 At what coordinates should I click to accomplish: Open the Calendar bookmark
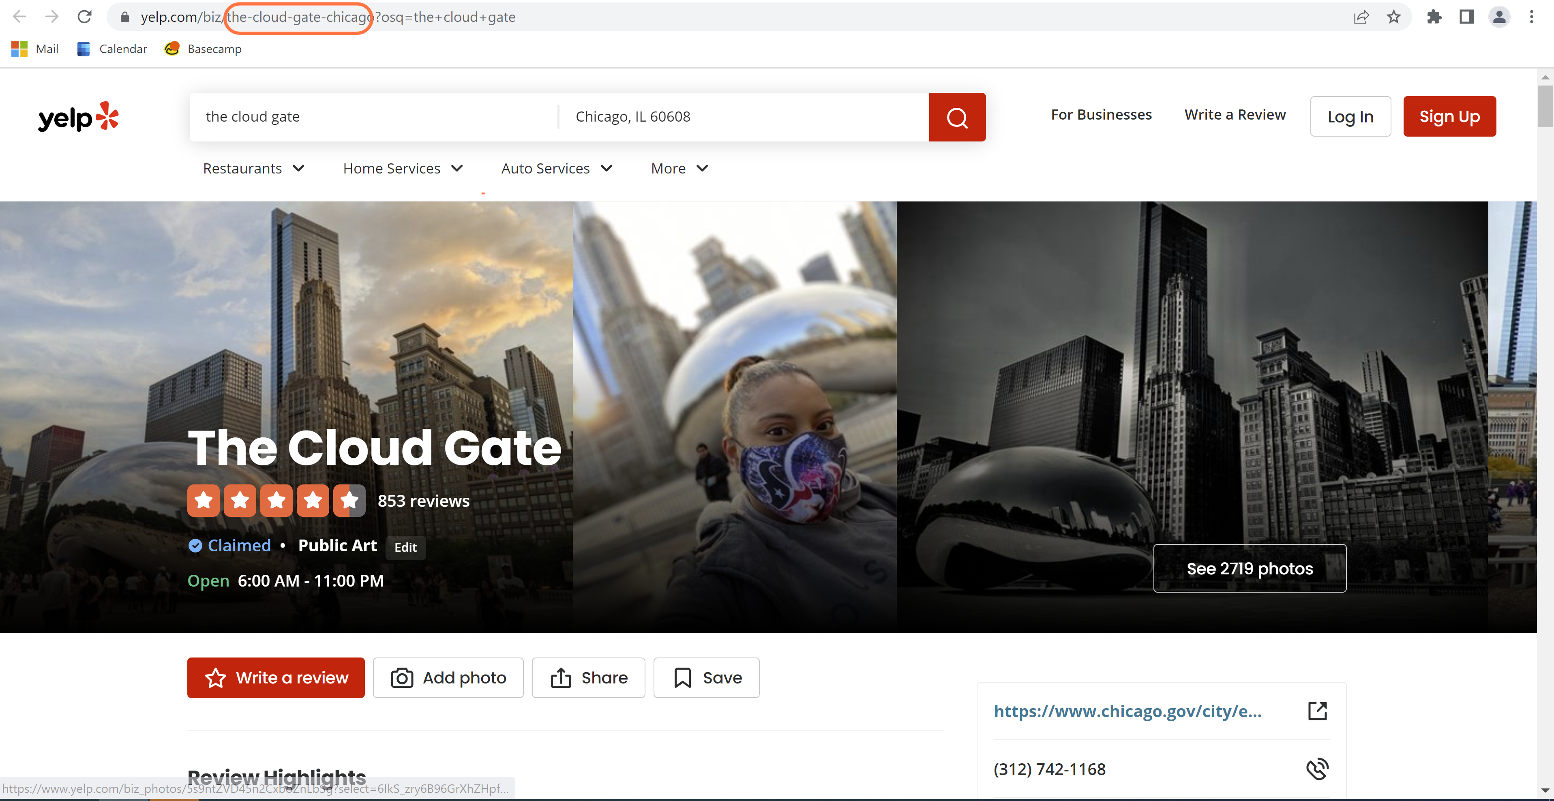tap(112, 49)
